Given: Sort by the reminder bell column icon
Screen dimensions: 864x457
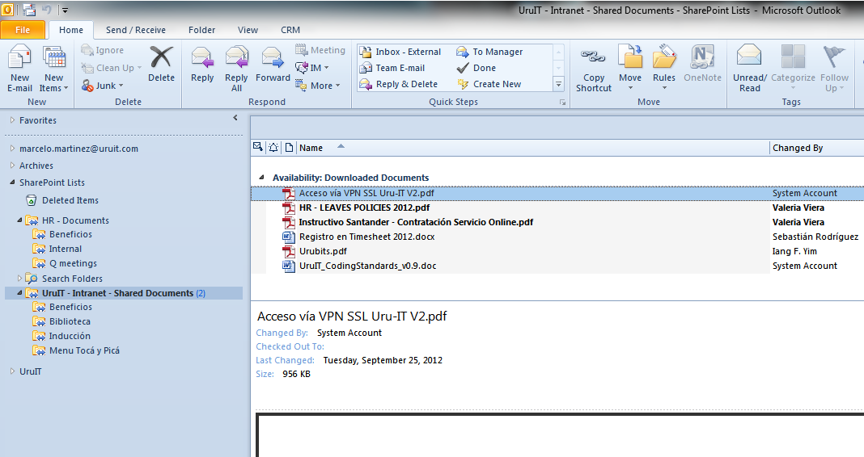Looking at the screenshot, I should (273, 148).
